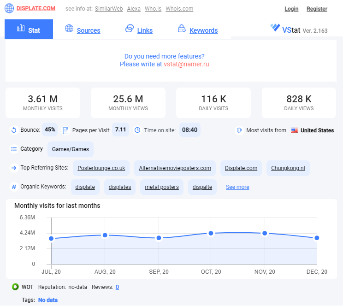Click the metal posters keyword
This screenshot has height=306, width=343.
pos(162,187)
